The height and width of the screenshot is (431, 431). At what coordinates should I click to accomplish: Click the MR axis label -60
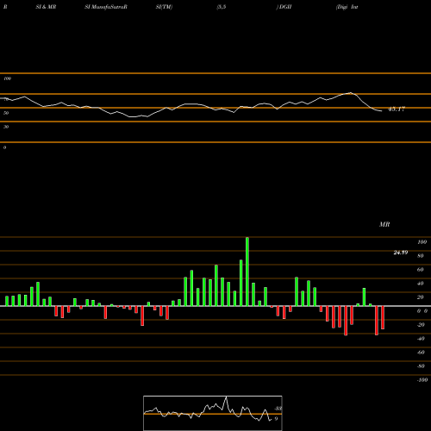421,353
